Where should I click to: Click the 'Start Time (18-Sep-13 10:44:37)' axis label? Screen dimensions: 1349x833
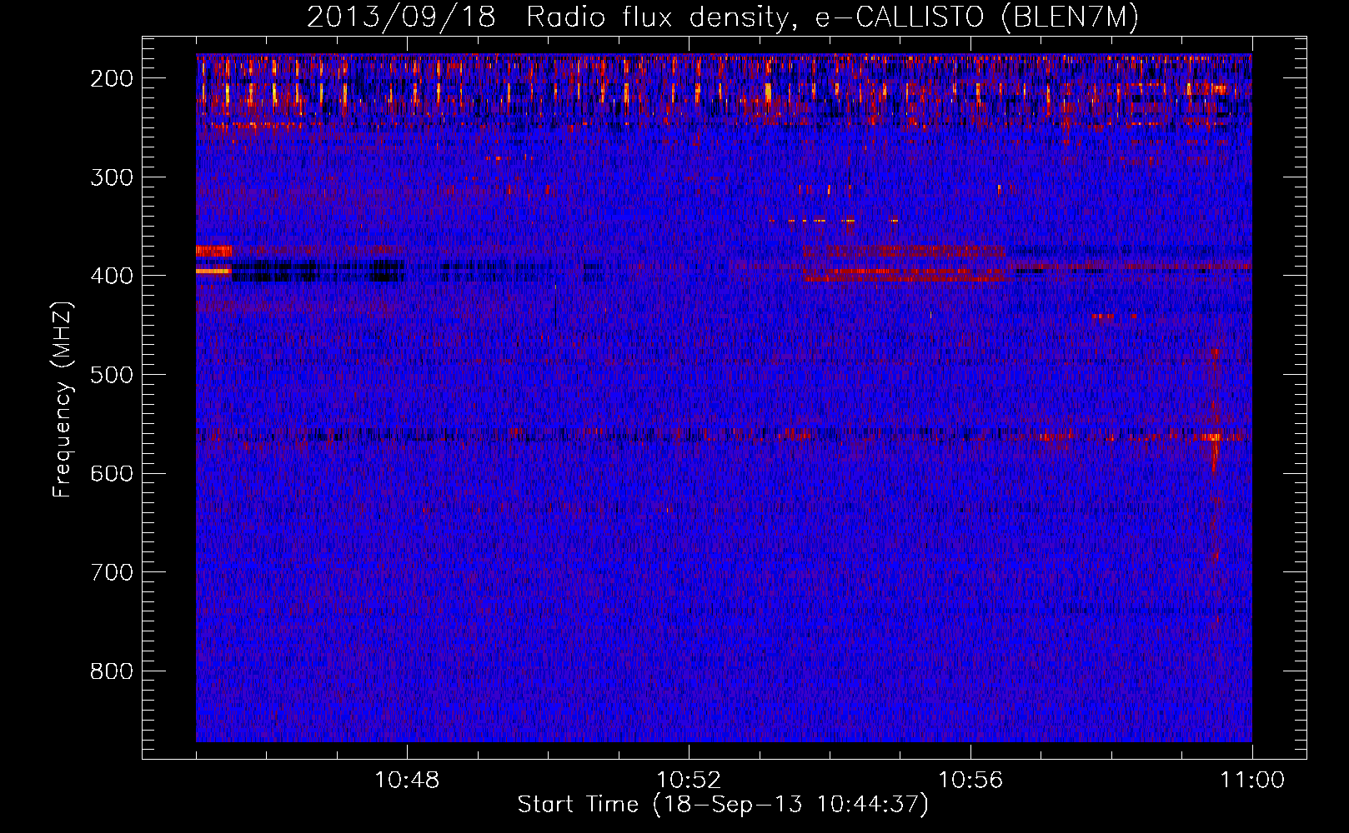point(723,805)
